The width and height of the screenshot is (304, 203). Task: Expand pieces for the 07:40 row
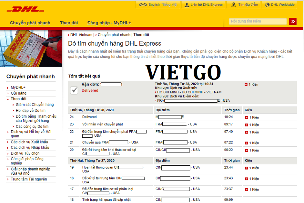247,132
